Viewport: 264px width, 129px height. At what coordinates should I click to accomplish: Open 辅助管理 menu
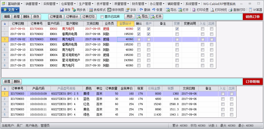[174, 4]
